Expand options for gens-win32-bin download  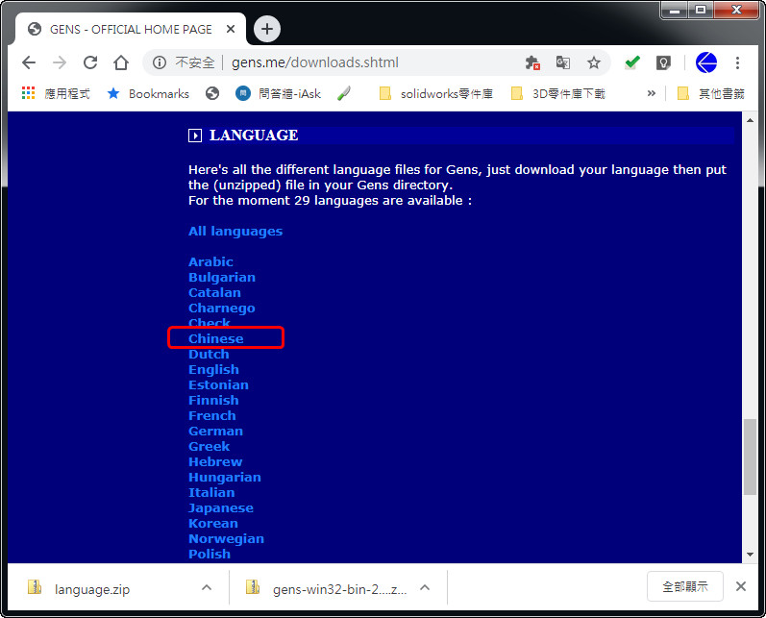tap(425, 587)
